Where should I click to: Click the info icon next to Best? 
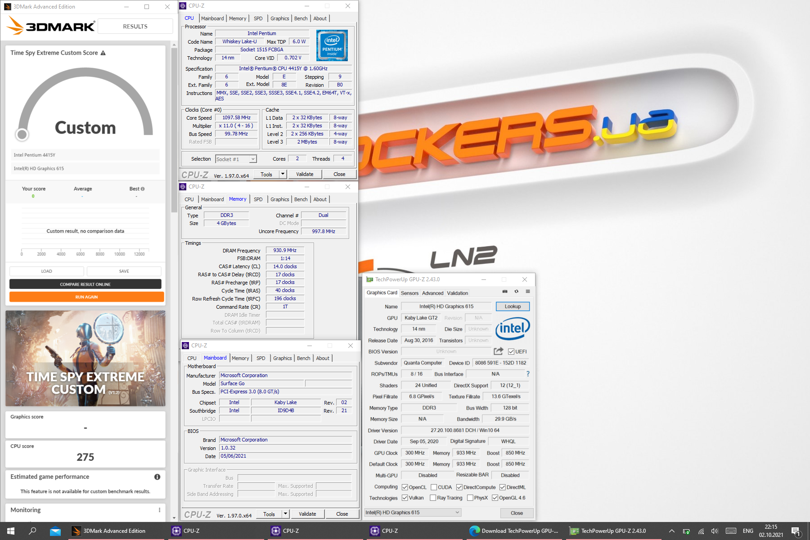pyautogui.click(x=143, y=189)
